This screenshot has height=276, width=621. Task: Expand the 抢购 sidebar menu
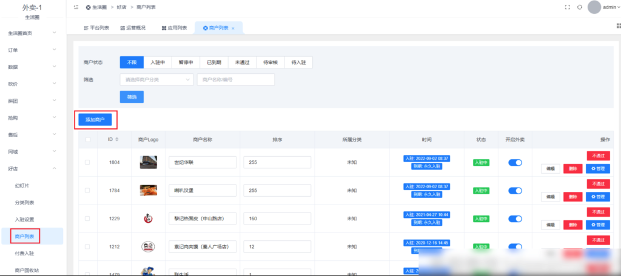tap(33, 118)
